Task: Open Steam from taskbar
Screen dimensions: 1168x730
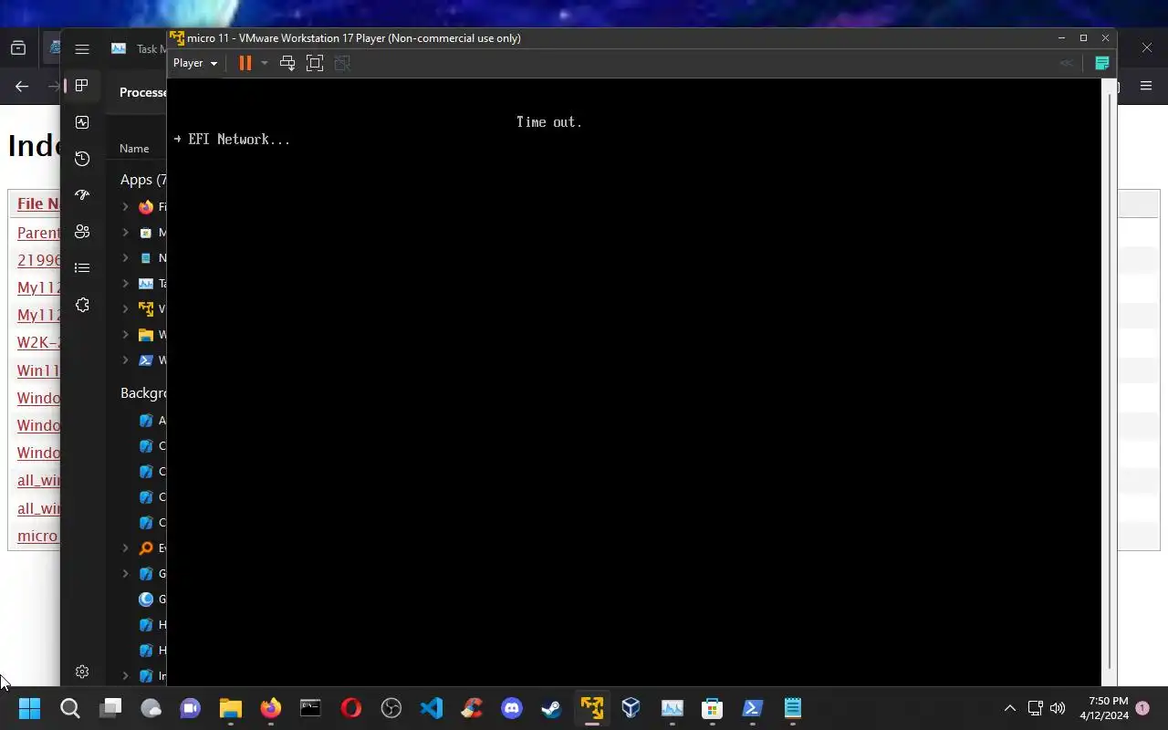Action: (551, 708)
